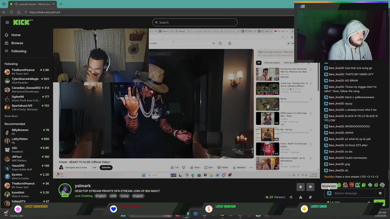Screen dimensions: 390x219
Task: Click the Kick search box
Action: (195, 23)
